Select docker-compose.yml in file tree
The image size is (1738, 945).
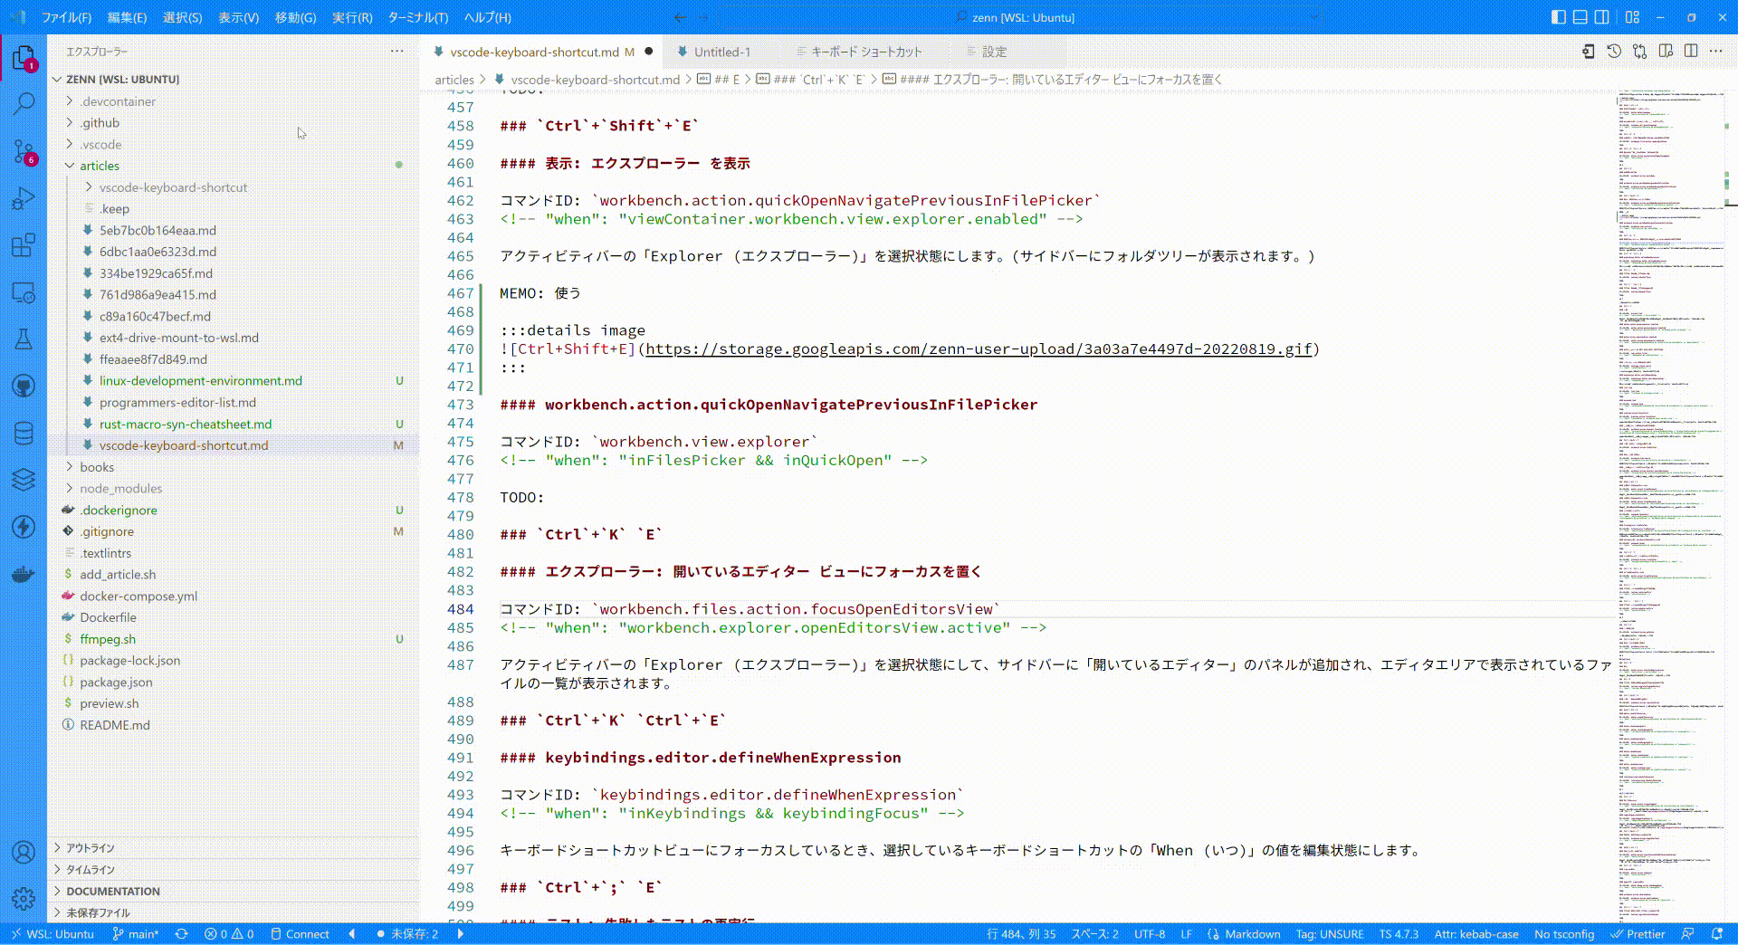[x=138, y=597]
